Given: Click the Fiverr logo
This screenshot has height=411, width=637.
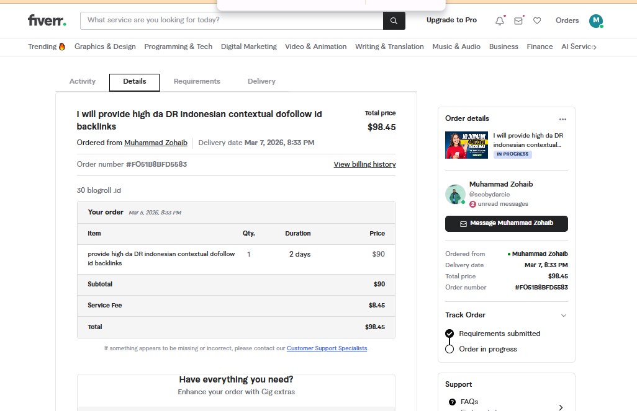Looking at the screenshot, I should 47,20.
